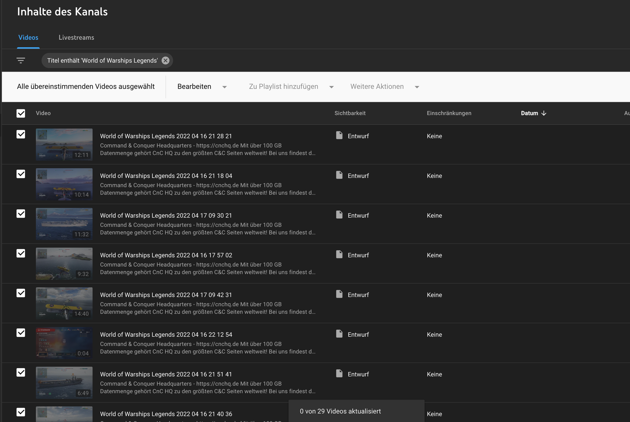
Task: Click the Datum sort arrow icon
Action: pos(544,113)
